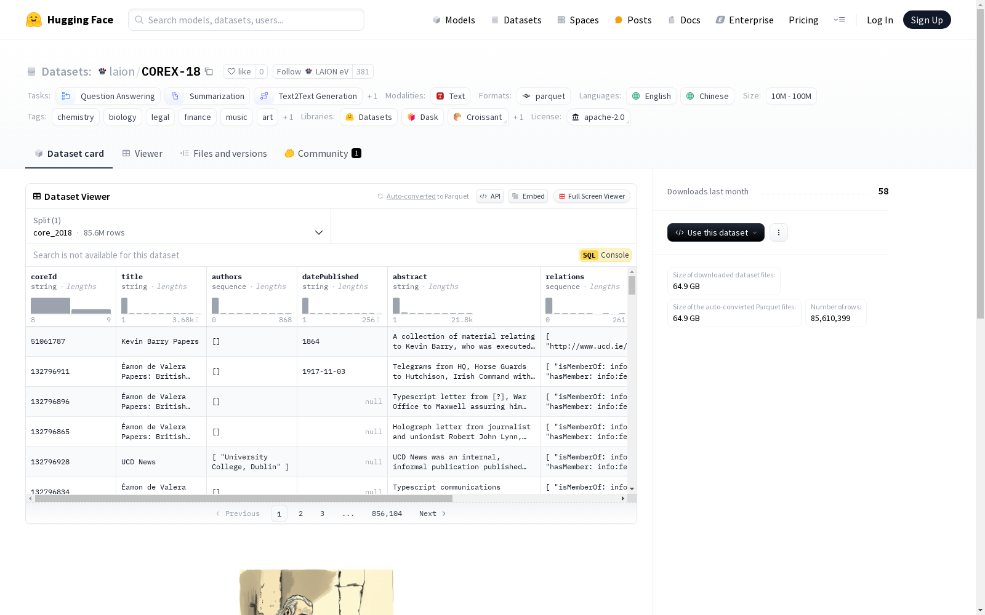The height and width of the screenshot is (615, 985).
Task: Click the heart like button
Action: tap(239, 71)
